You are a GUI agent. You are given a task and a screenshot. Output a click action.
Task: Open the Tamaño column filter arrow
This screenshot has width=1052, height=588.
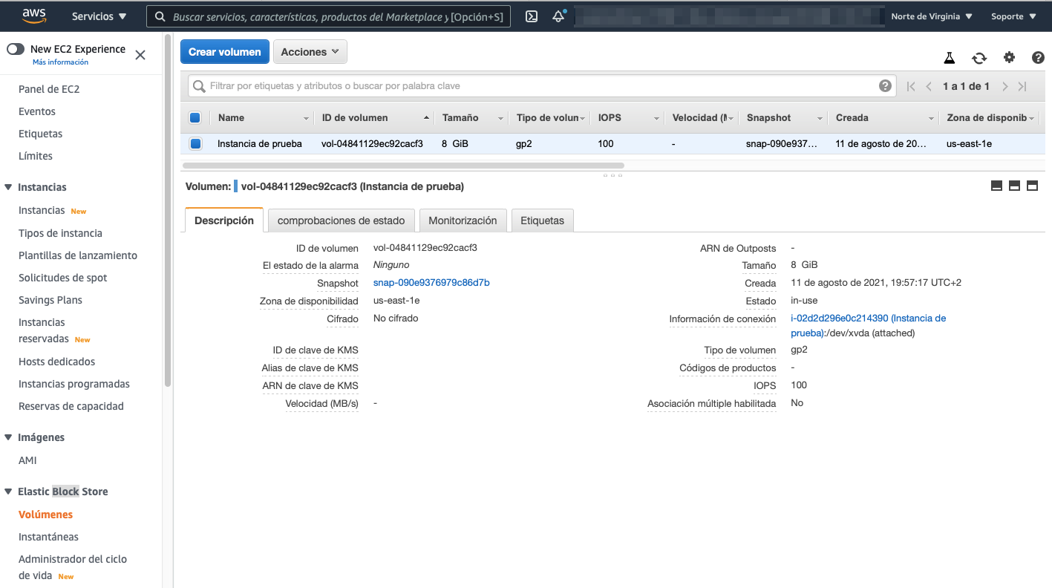coord(501,118)
